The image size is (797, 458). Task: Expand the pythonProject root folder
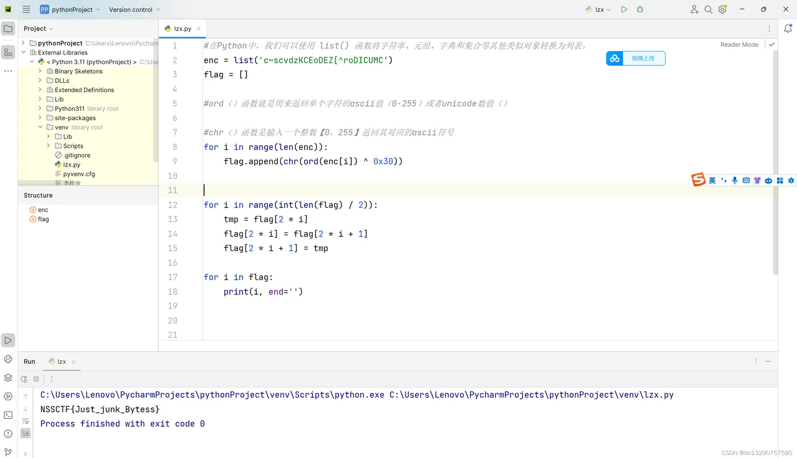point(23,43)
